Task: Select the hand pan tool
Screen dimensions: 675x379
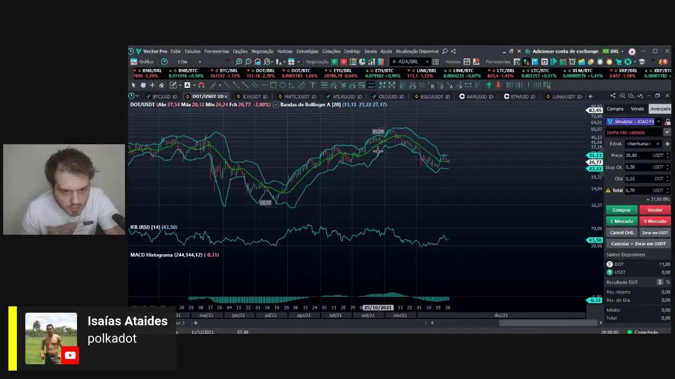Action: (143, 85)
